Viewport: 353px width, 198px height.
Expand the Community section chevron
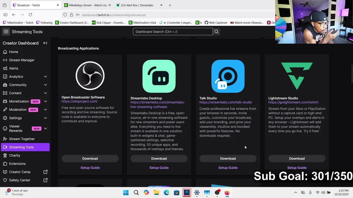click(46, 85)
